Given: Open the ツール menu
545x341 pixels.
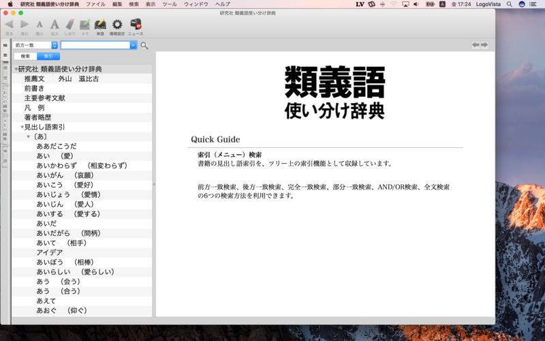Looking at the screenshot, I should coord(170,4).
